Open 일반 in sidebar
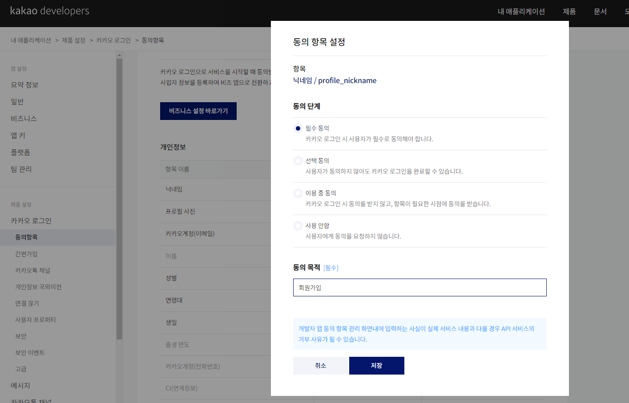This screenshot has width=629, height=403. [17, 102]
